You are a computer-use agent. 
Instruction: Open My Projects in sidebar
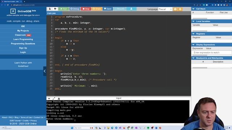pyautogui.click(x=23, y=31)
